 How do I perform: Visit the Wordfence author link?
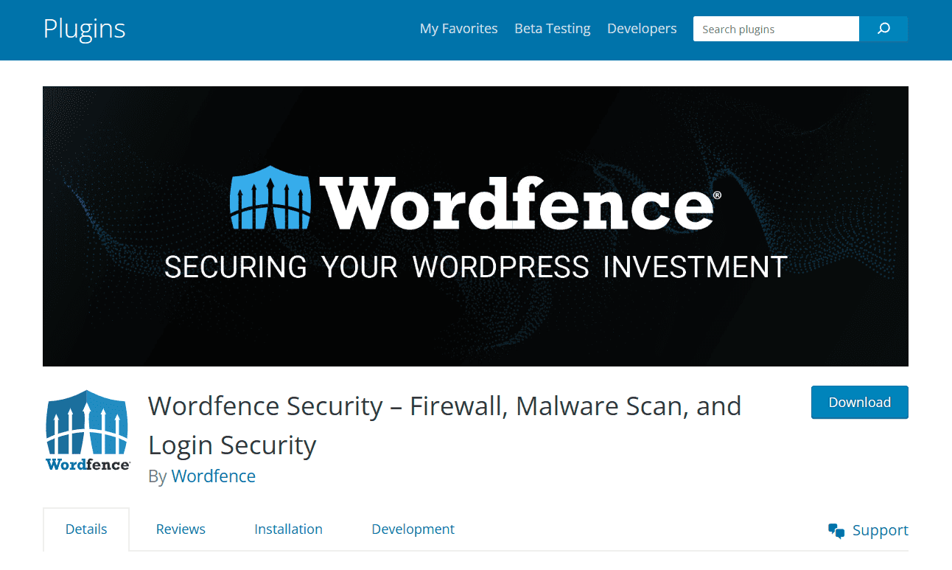coord(213,476)
